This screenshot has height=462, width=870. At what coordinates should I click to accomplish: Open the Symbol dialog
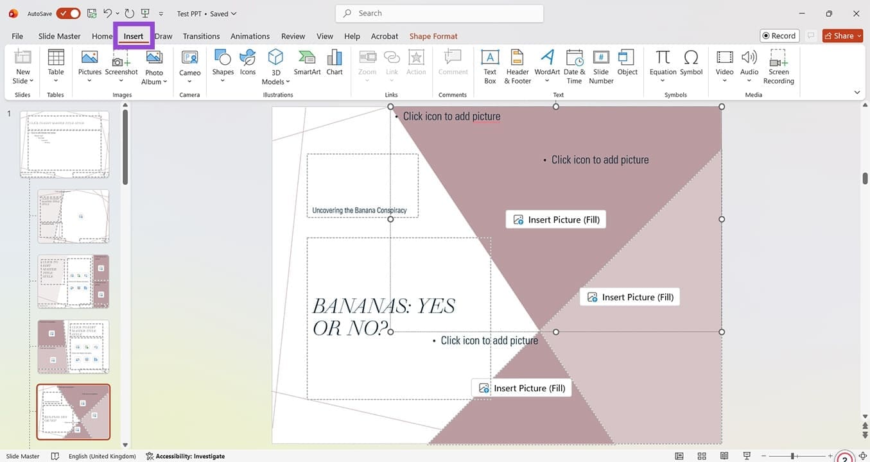(692, 63)
